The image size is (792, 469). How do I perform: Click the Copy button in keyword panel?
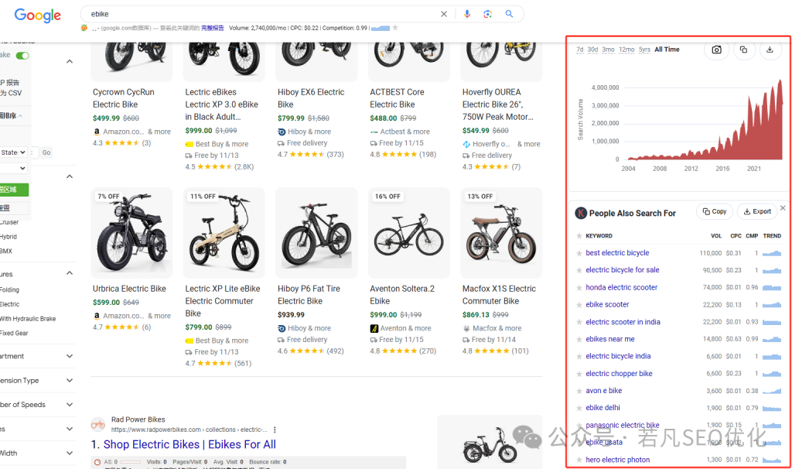click(714, 211)
